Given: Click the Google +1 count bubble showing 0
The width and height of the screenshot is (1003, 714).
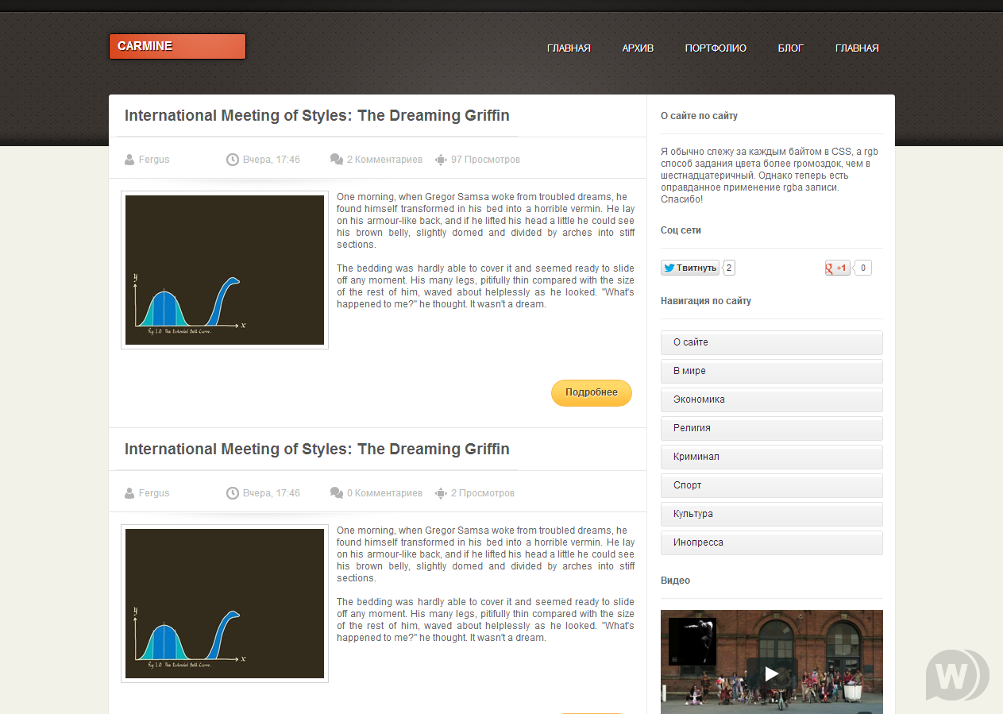Looking at the screenshot, I should pyautogui.click(x=862, y=268).
